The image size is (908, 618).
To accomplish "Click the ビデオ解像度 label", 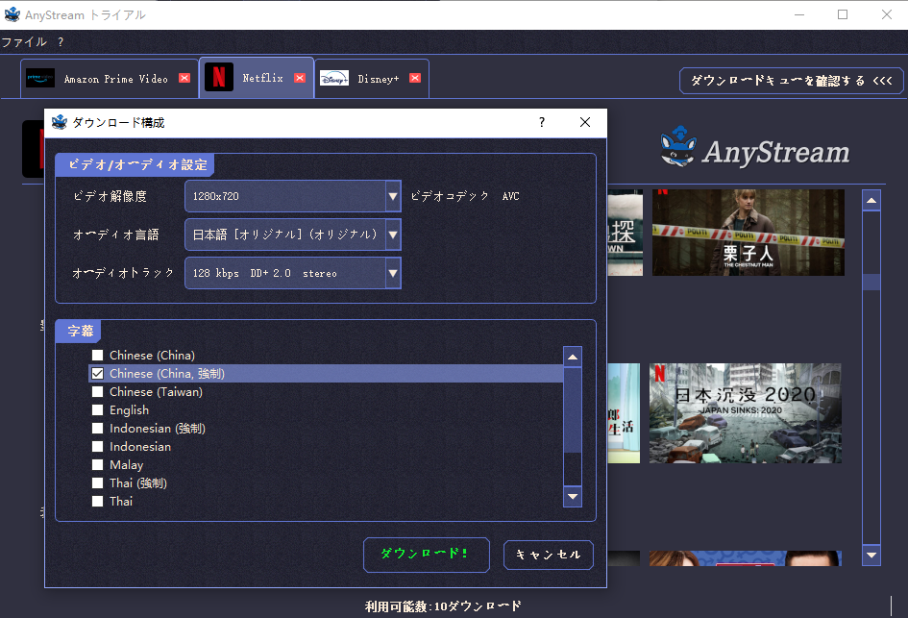I will click(x=110, y=196).
